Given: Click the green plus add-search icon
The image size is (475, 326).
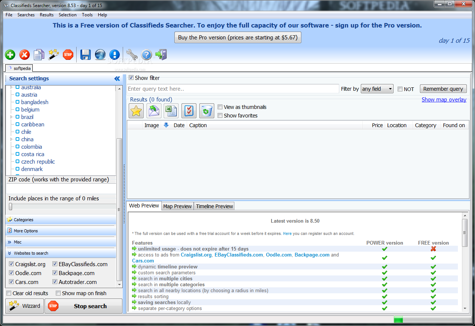Looking at the screenshot, I should (10, 55).
